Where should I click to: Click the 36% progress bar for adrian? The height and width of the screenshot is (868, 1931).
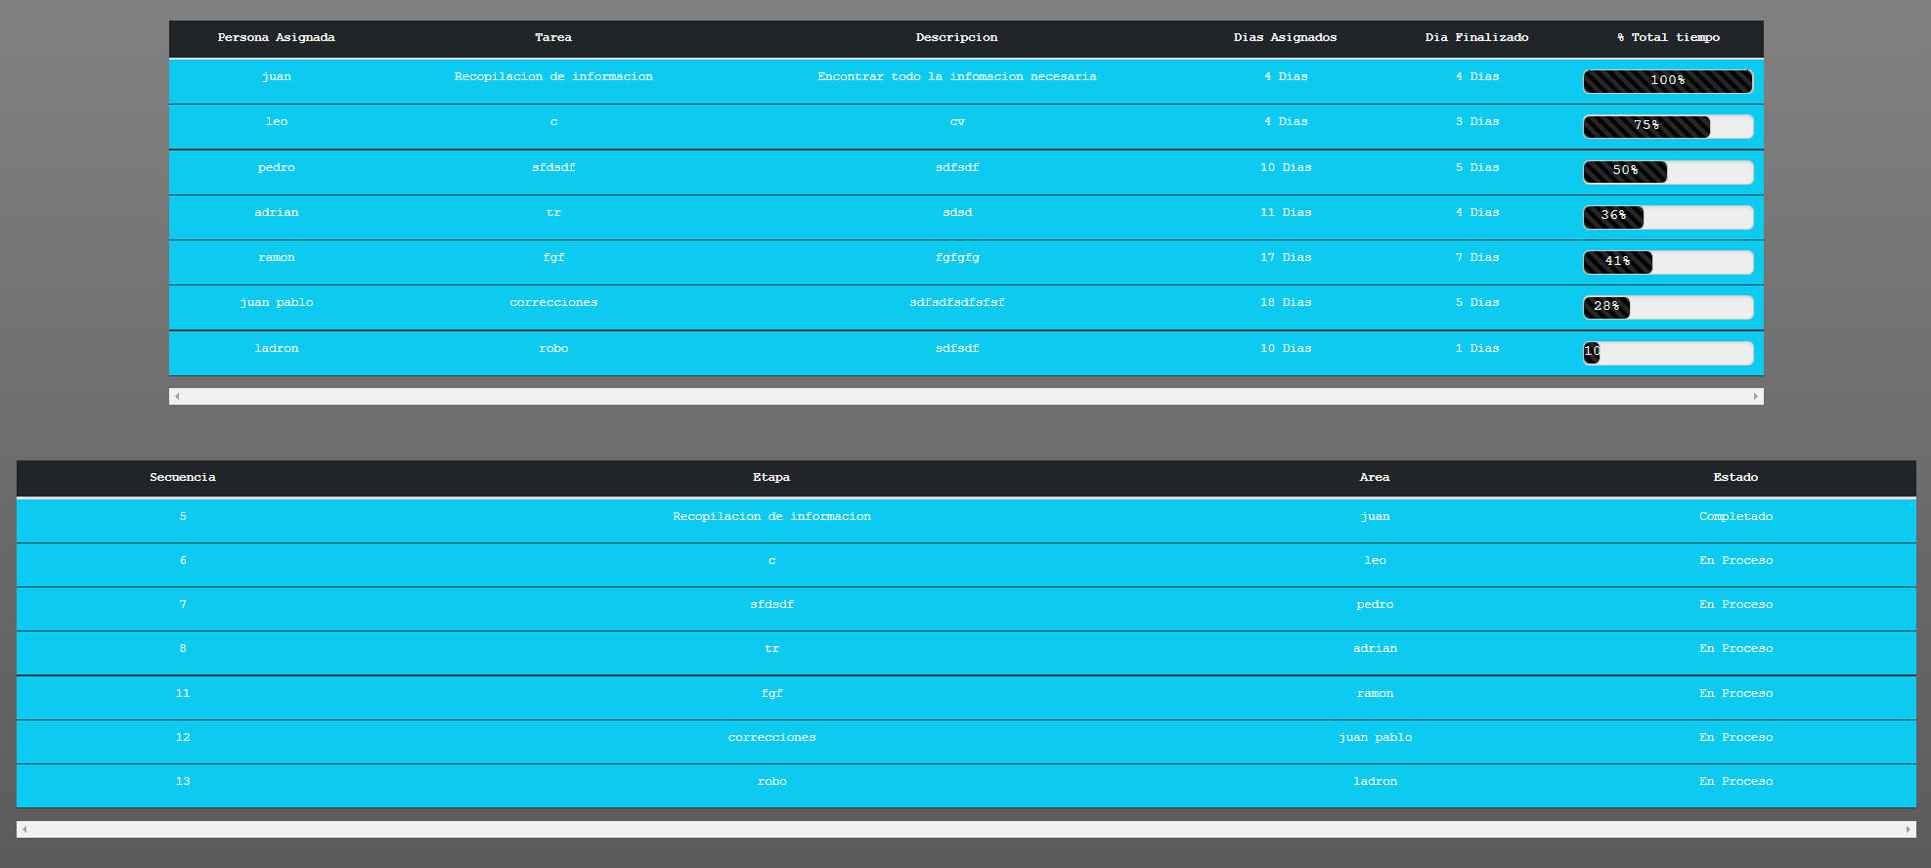pos(1668,217)
